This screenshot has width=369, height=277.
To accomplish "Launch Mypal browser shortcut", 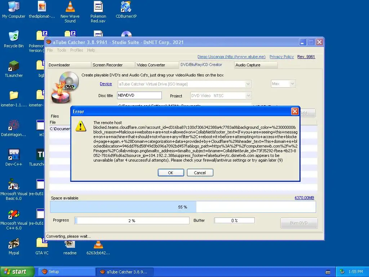I will click(x=14, y=246).
